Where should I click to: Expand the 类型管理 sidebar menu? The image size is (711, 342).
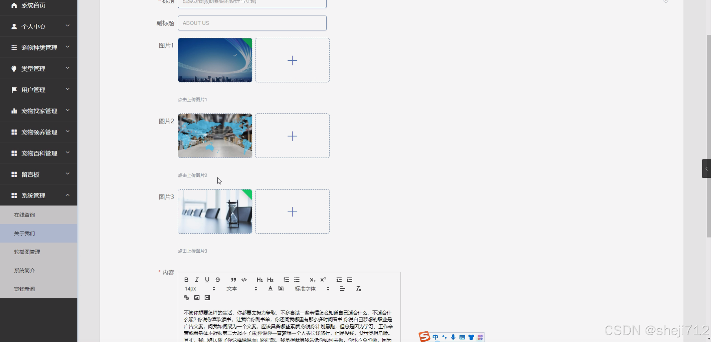(x=39, y=69)
